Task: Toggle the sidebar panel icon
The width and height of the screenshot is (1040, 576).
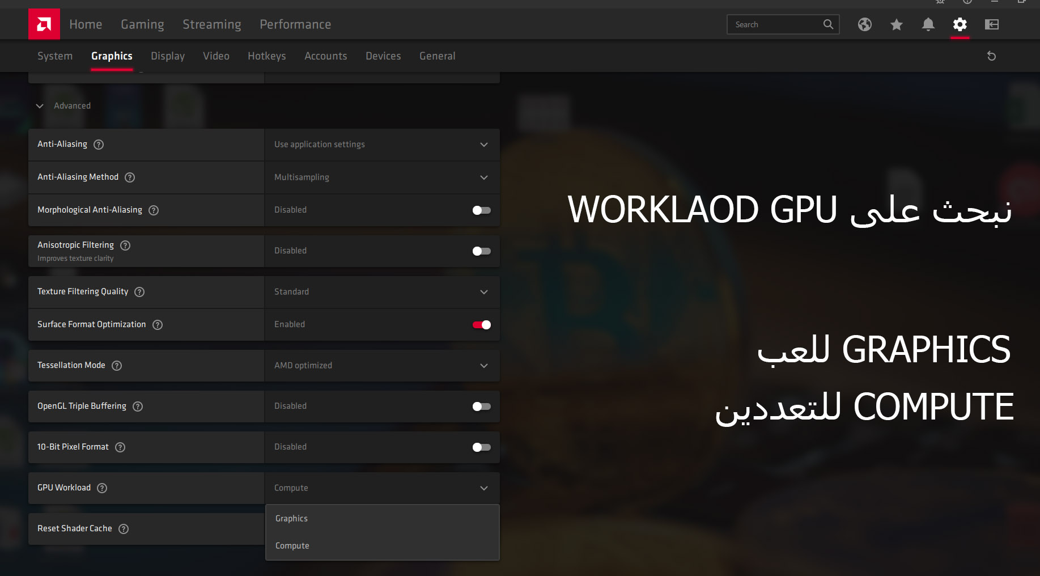Action: [991, 24]
